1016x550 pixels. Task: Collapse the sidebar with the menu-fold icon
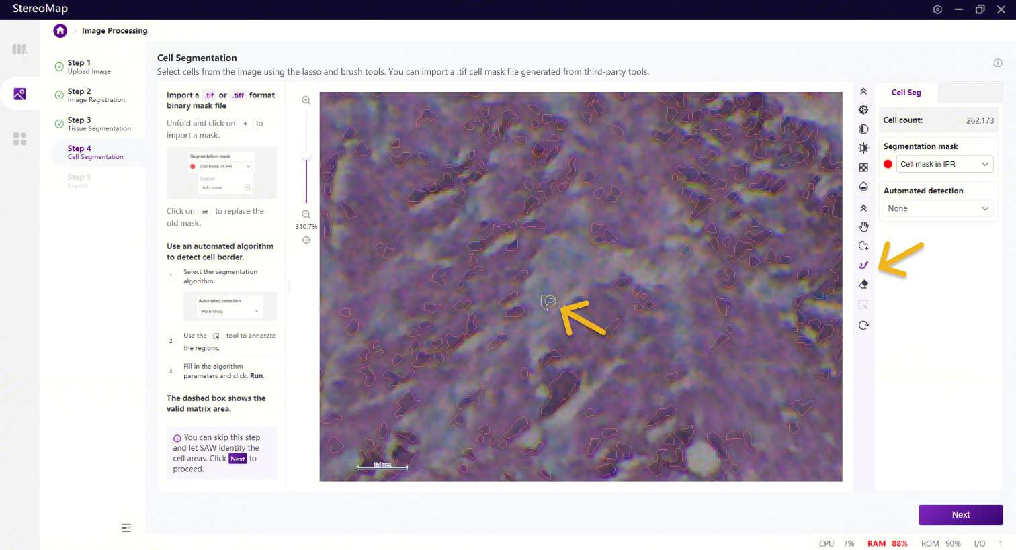tap(126, 528)
